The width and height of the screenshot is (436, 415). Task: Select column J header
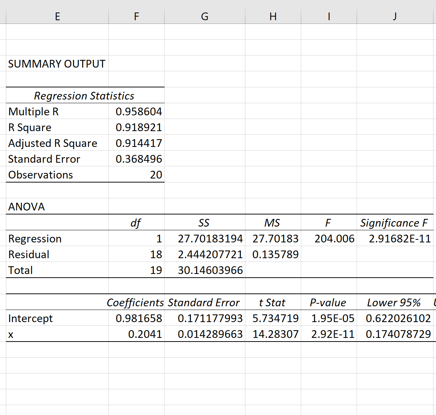(x=395, y=16)
